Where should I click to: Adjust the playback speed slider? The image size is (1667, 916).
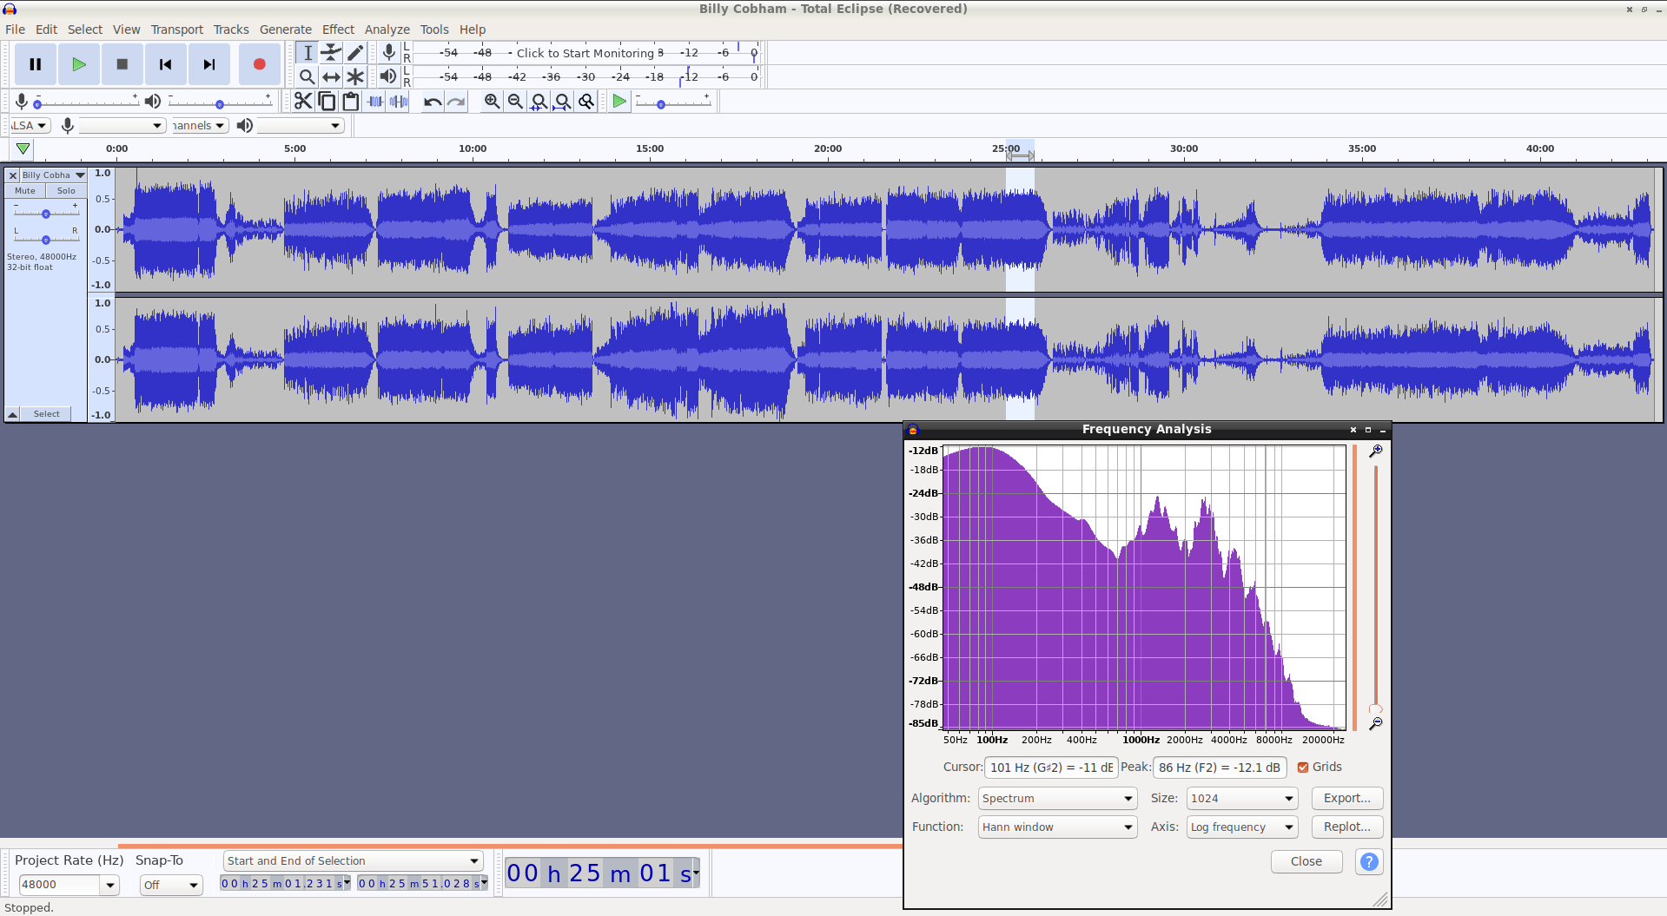tap(672, 103)
